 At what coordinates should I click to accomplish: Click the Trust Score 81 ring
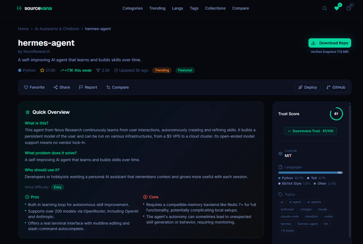336,114
